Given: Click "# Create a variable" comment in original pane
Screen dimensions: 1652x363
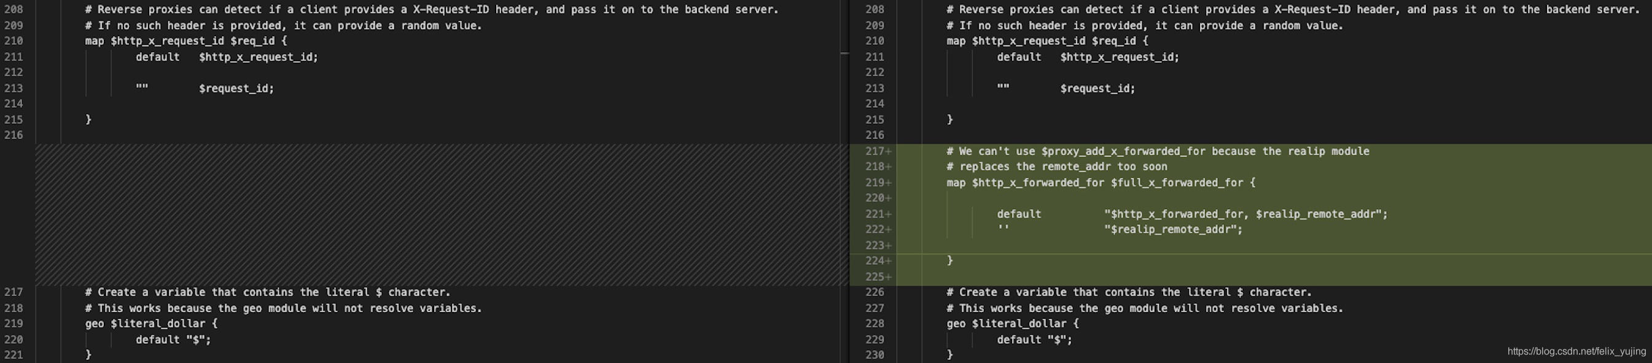Looking at the screenshot, I should [x=268, y=292].
